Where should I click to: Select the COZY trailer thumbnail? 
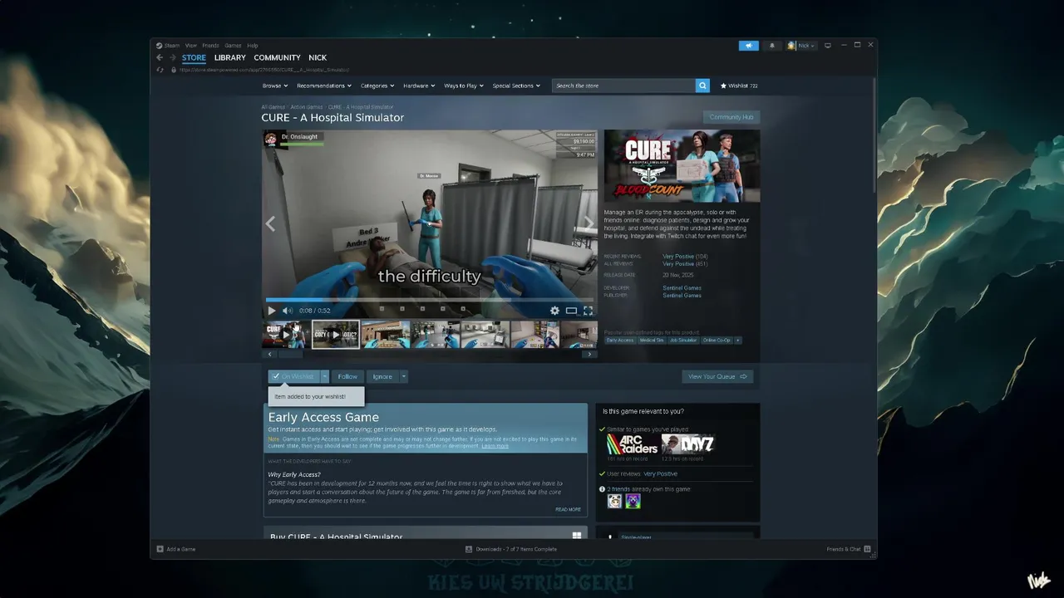[335, 335]
